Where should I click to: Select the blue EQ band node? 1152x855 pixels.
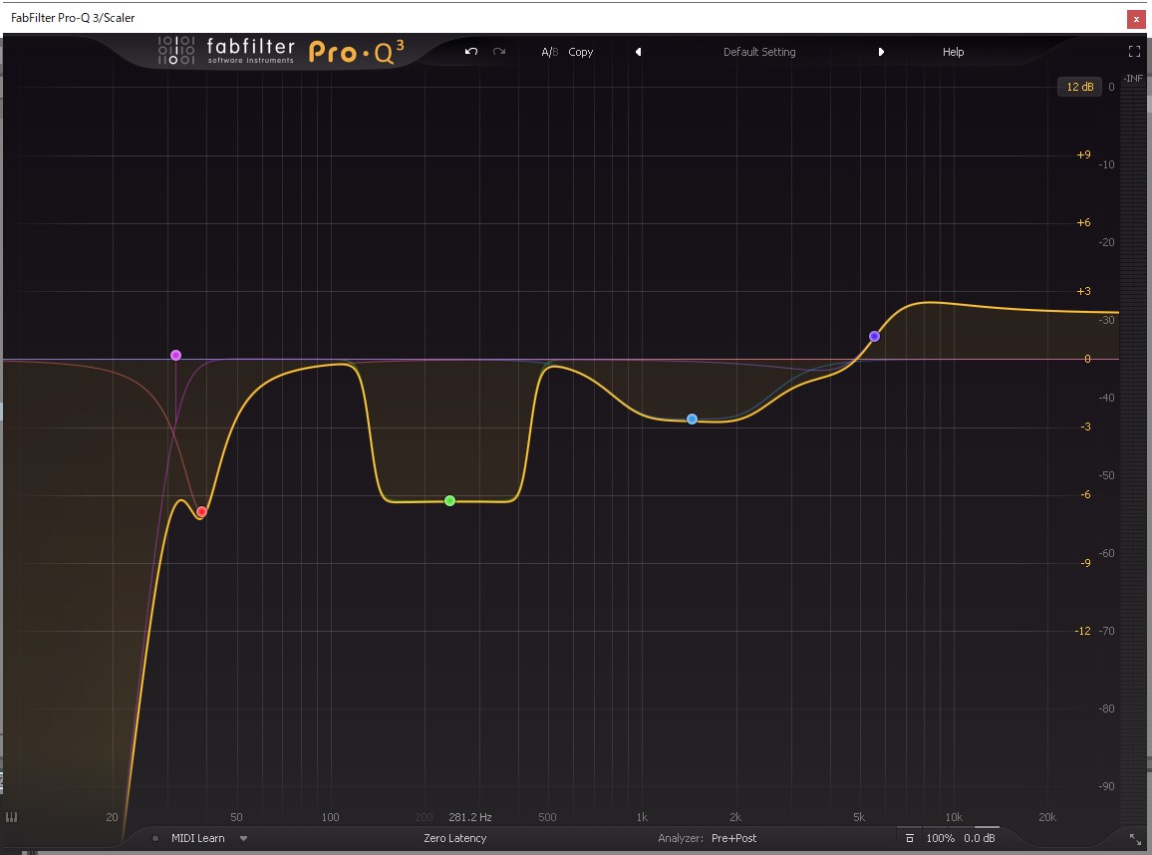(692, 420)
